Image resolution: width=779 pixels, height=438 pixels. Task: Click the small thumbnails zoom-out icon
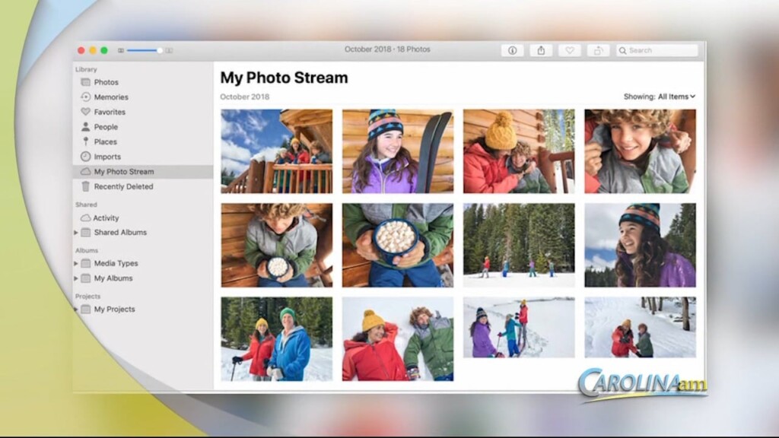(x=121, y=51)
